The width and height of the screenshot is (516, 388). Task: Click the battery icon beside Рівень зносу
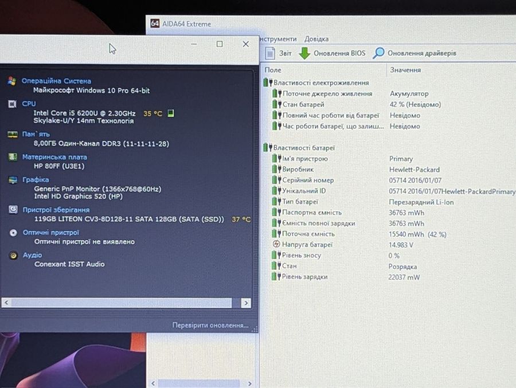pyautogui.click(x=276, y=255)
